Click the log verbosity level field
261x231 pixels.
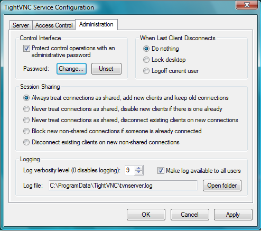130,170
